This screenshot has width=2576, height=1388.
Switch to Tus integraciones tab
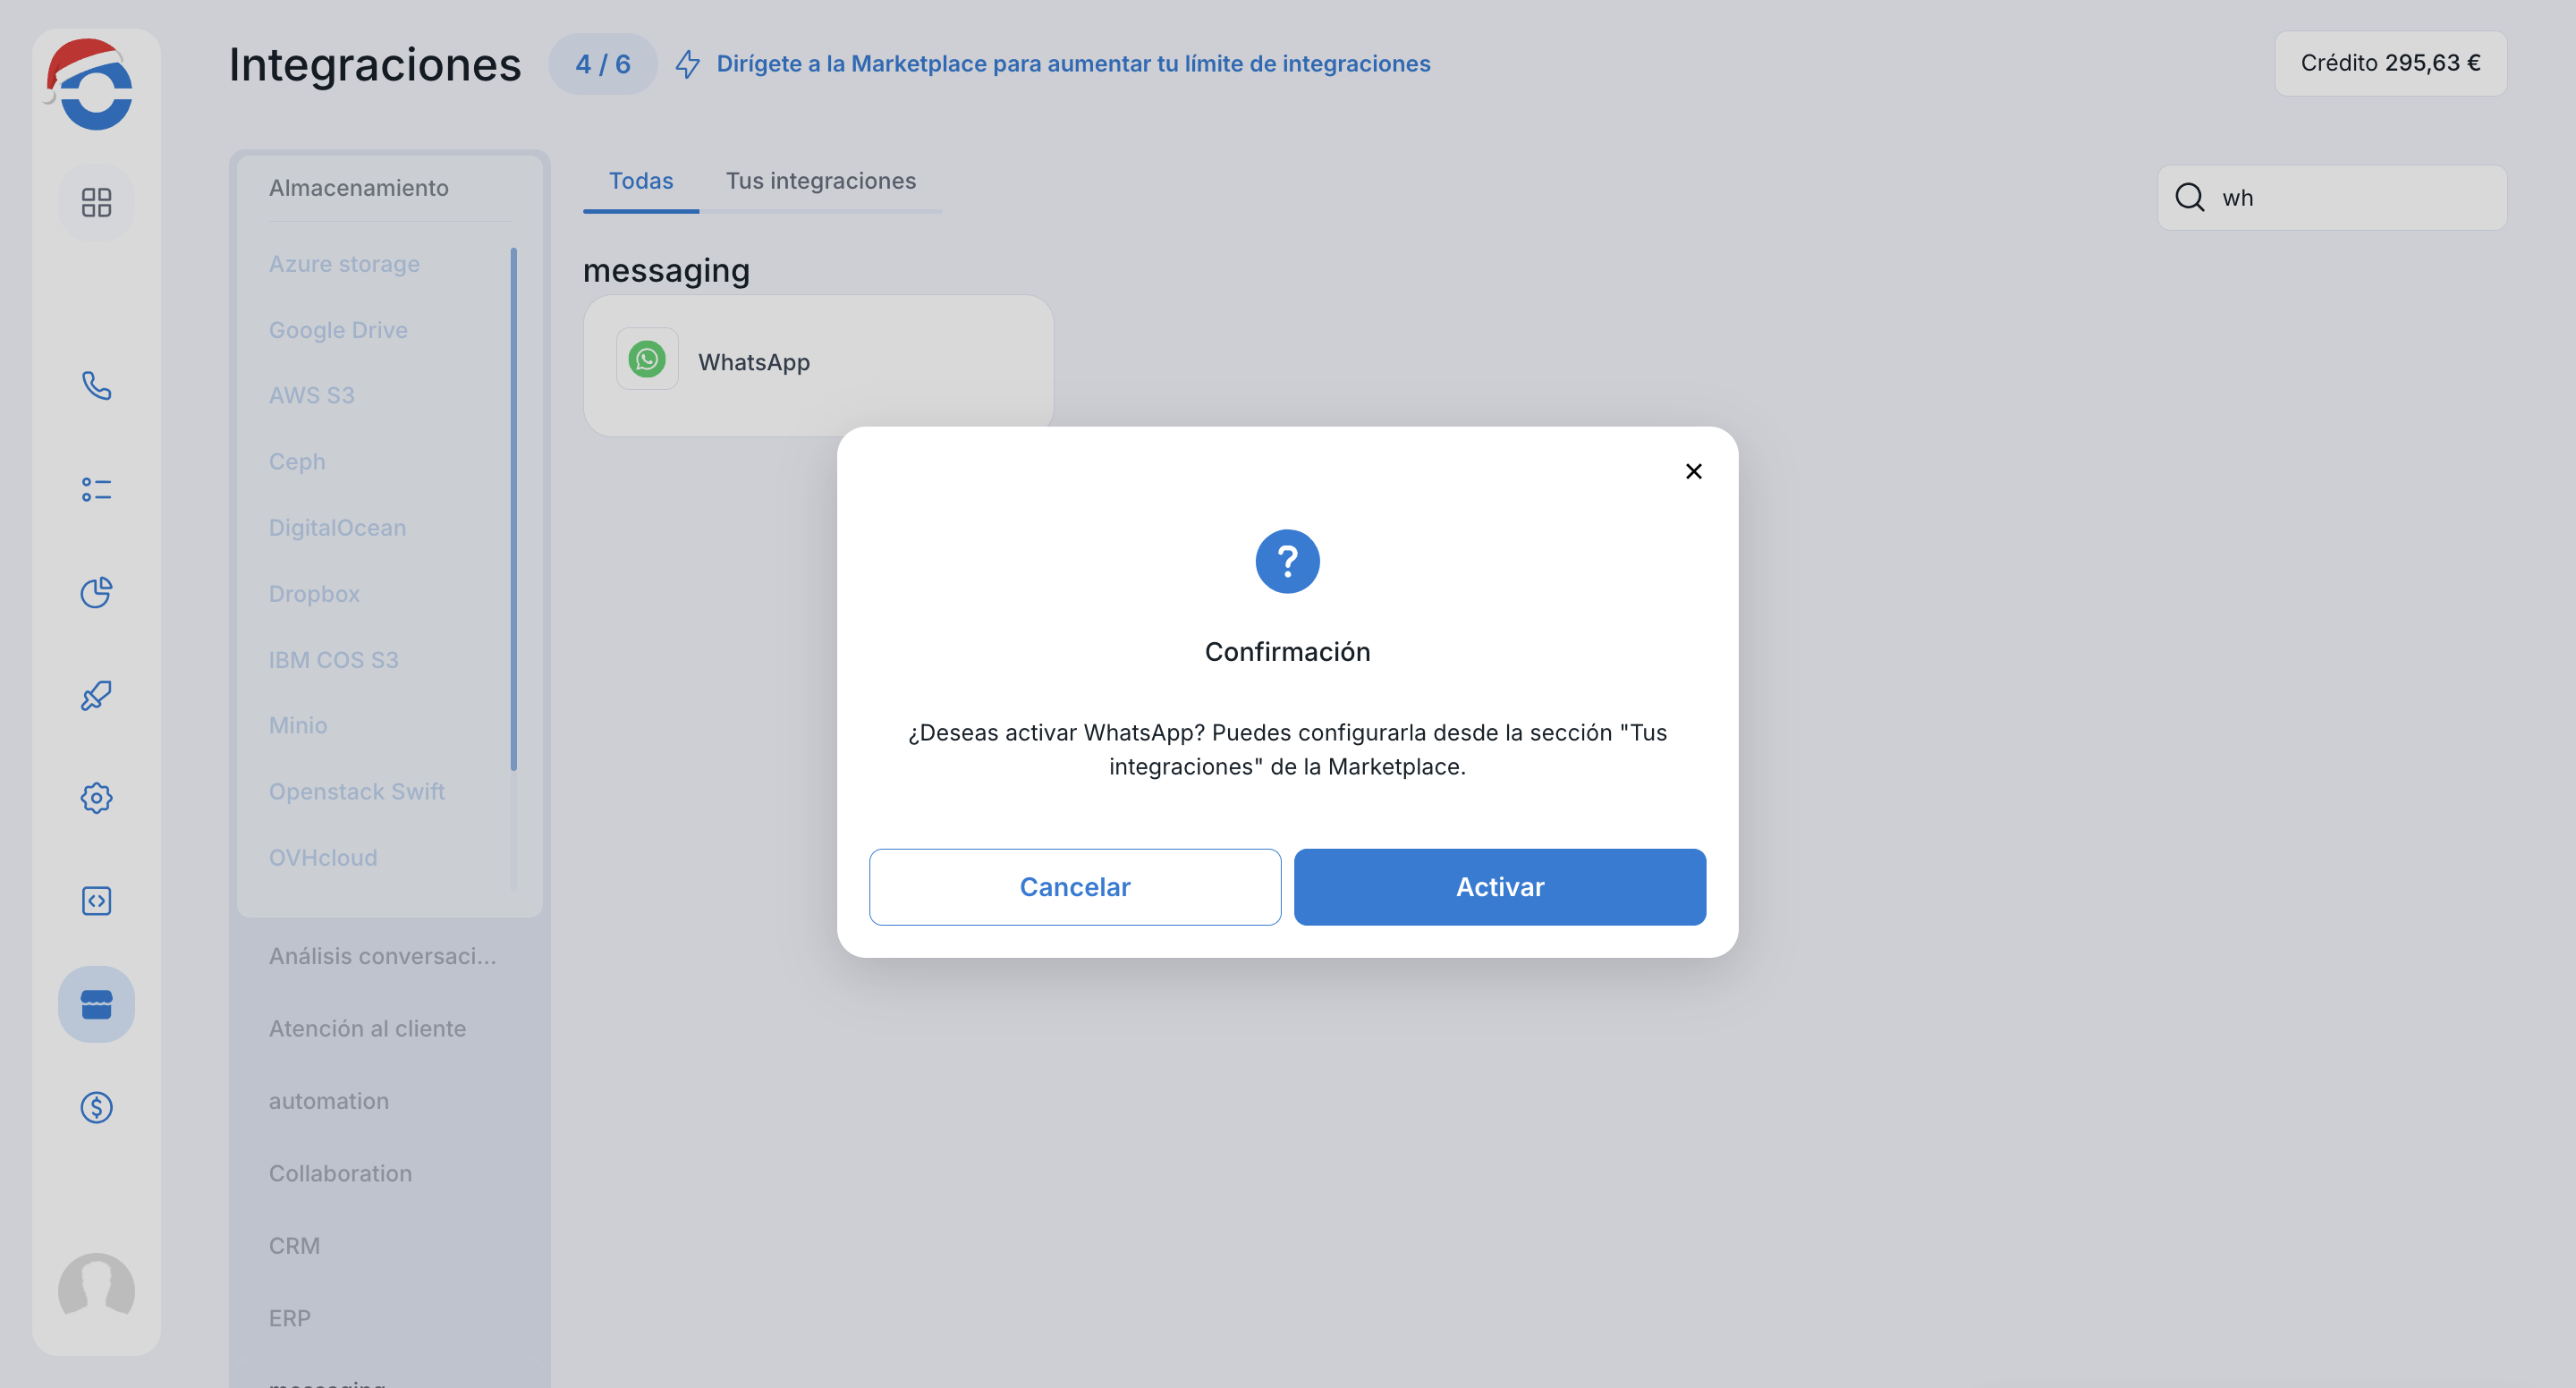tap(820, 181)
